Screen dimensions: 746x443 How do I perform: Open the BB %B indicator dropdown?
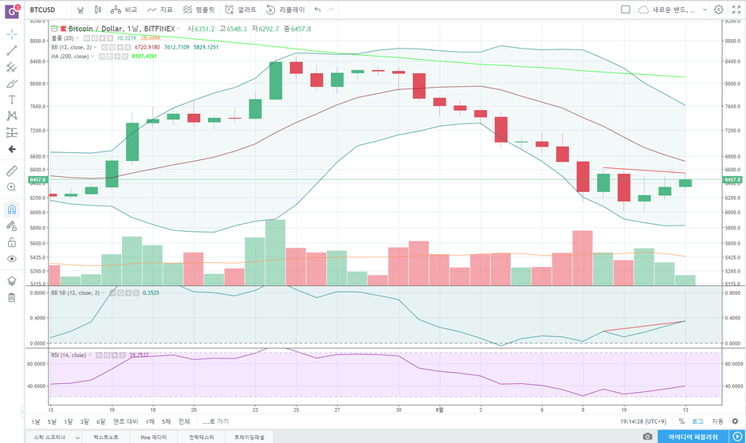coord(104,292)
